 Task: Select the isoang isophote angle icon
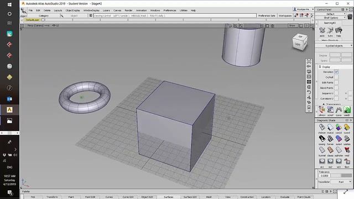pyautogui.click(x=322, y=139)
